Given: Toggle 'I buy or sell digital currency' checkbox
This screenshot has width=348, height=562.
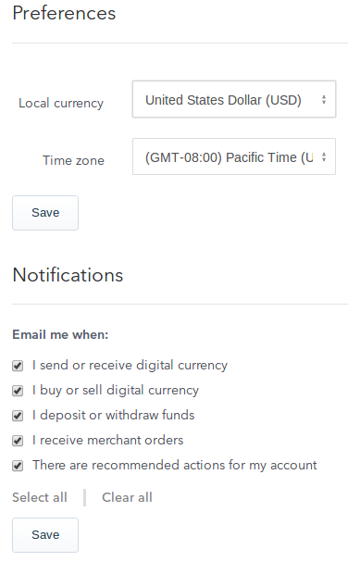Looking at the screenshot, I should coord(18,391).
